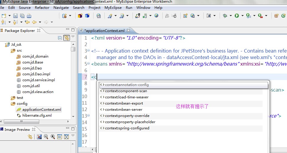Click the deploy server applications icon
This screenshot has height=153, width=287.
pyautogui.click(x=138, y=16)
